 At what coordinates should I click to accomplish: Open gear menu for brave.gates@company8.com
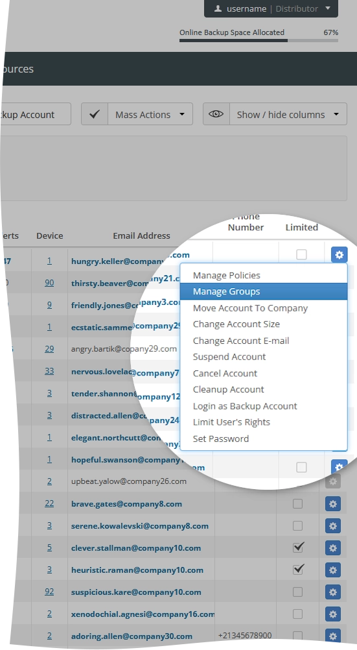coord(332,503)
